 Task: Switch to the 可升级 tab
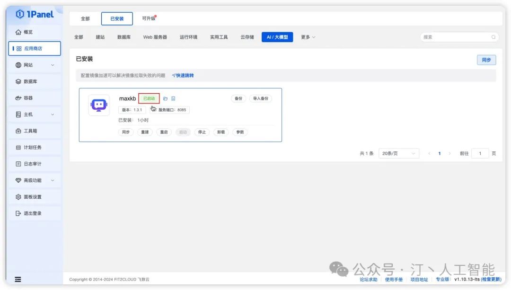149,18
